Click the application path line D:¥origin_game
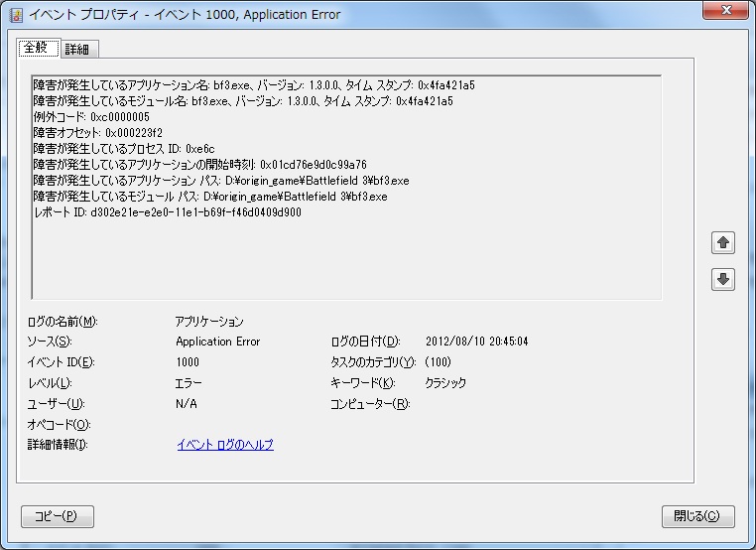This screenshot has height=550, width=756. coord(221,181)
